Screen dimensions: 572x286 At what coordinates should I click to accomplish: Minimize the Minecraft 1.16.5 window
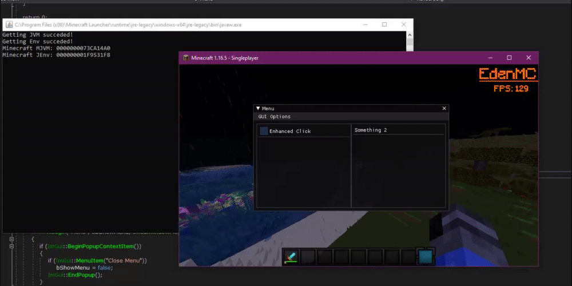coord(490,58)
